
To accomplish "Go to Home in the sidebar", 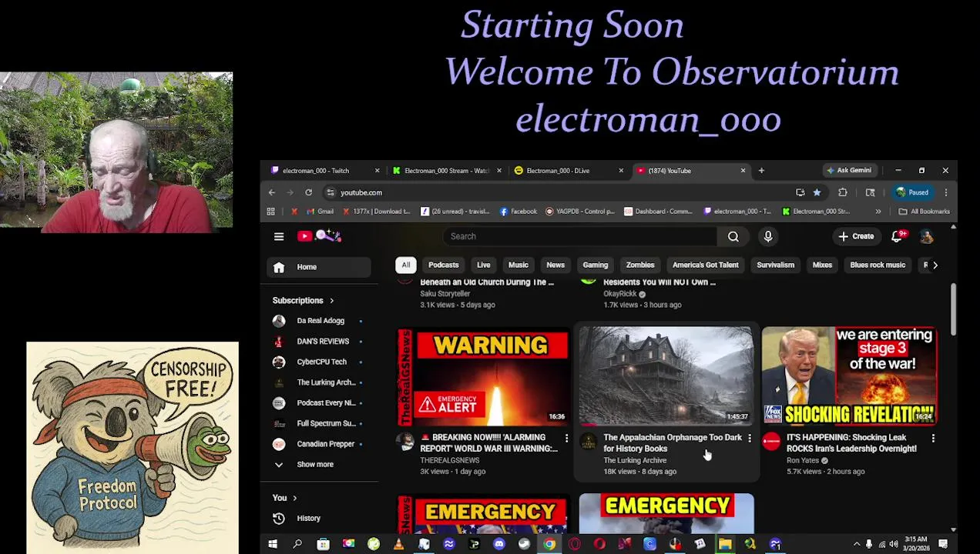I will (x=319, y=267).
